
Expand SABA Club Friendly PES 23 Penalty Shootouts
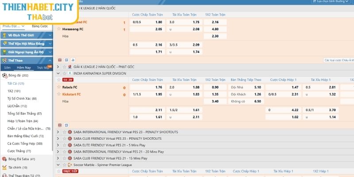click(x=58, y=139)
